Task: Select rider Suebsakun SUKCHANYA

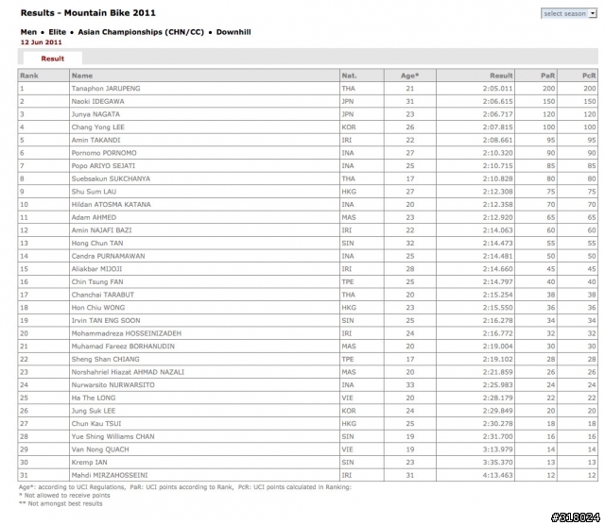Action: click(x=111, y=178)
